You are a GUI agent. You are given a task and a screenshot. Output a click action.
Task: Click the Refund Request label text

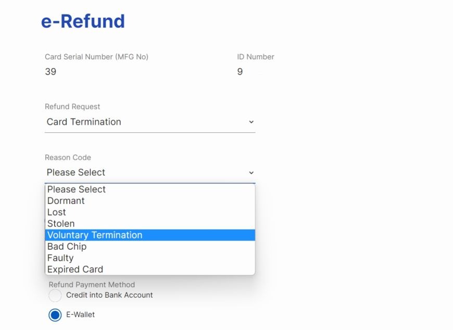72,107
